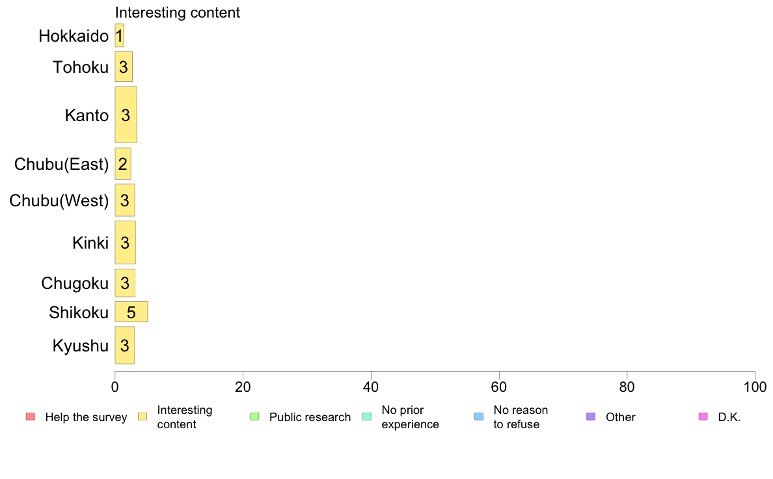Click the Public research legend text

[310, 417]
